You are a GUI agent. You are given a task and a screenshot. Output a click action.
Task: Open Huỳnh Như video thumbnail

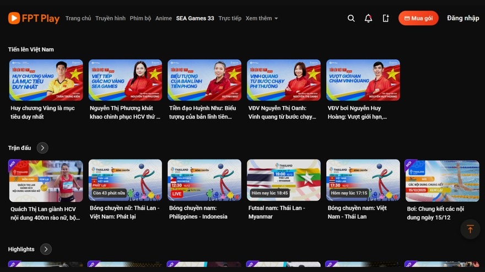click(x=204, y=80)
